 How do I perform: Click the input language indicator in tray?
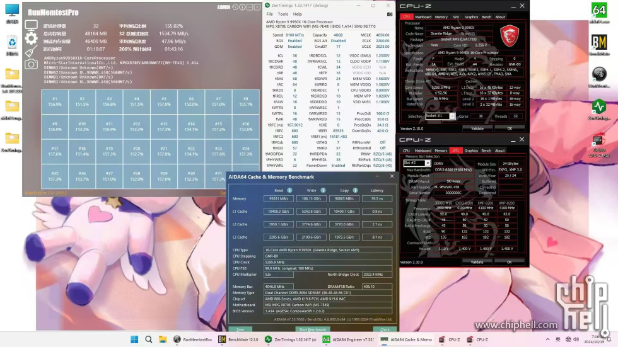click(557, 339)
